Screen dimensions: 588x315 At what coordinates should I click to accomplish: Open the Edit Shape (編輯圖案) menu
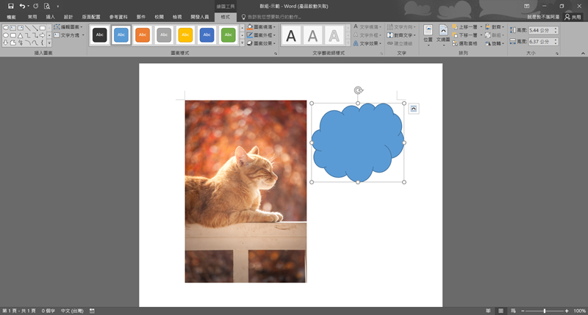(68, 26)
